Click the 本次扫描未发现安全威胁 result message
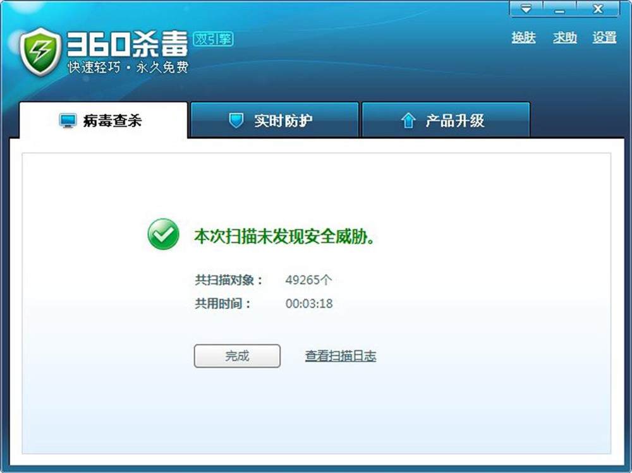Viewport: 632px width, 473px height. [x=283, y=237]
